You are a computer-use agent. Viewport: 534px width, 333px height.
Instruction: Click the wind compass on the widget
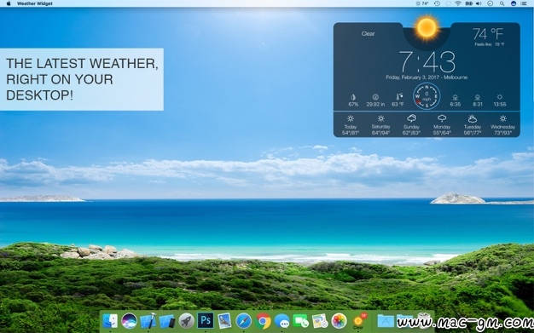point(427,96)
